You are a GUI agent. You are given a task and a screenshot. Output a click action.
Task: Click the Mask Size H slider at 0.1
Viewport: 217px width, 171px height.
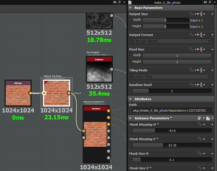(172, 160)
